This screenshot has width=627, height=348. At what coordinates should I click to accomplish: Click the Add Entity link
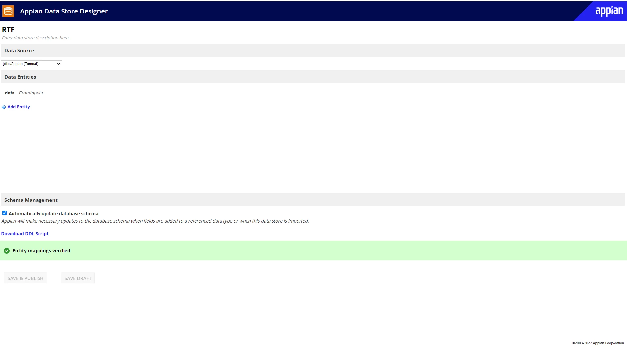tap(18, 107)
